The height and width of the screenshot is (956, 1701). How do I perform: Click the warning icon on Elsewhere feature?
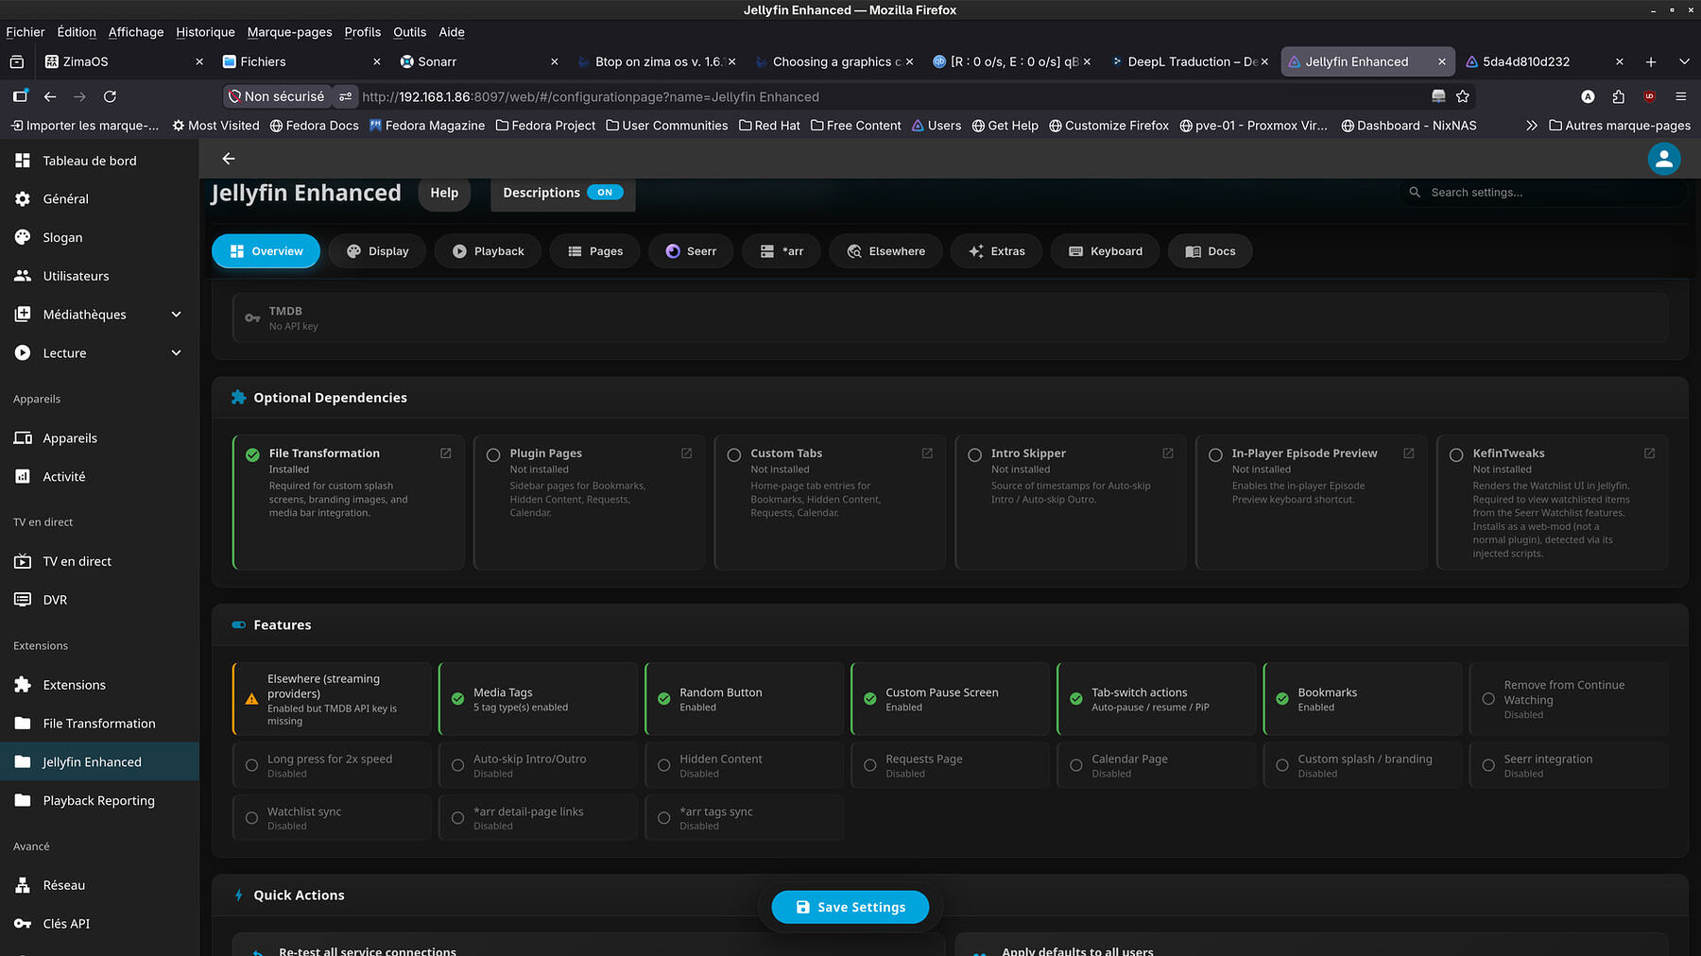click(x=251, y=700)
